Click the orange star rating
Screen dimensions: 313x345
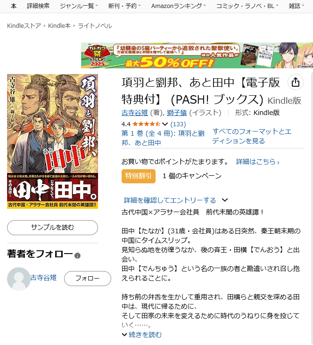147,124
